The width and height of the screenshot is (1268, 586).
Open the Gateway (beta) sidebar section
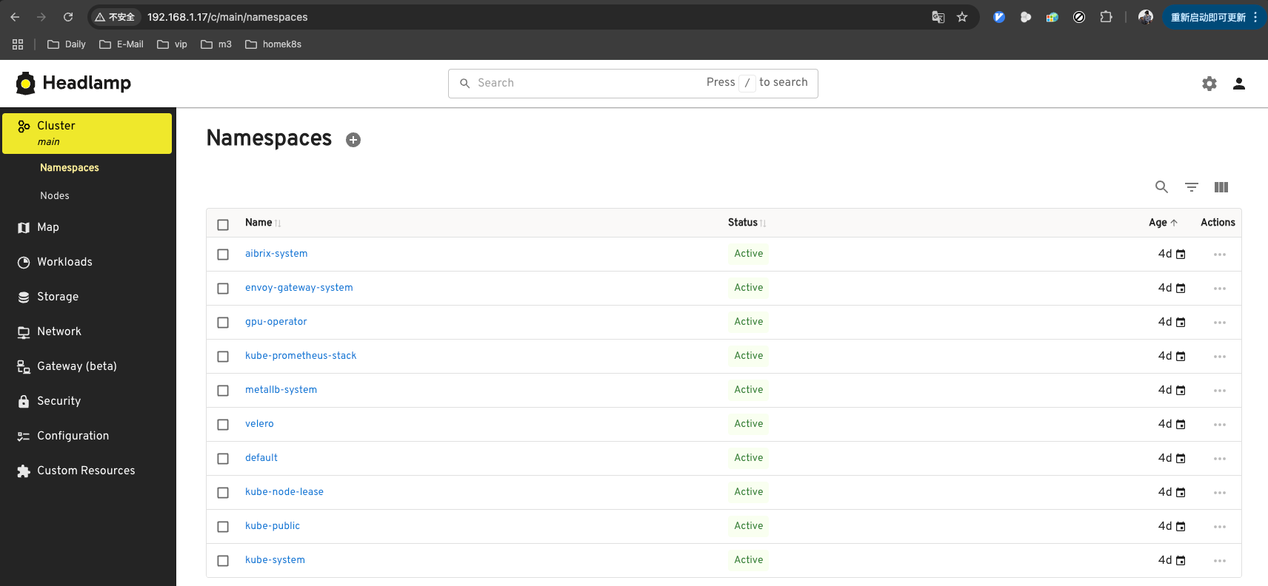(77, 367)
